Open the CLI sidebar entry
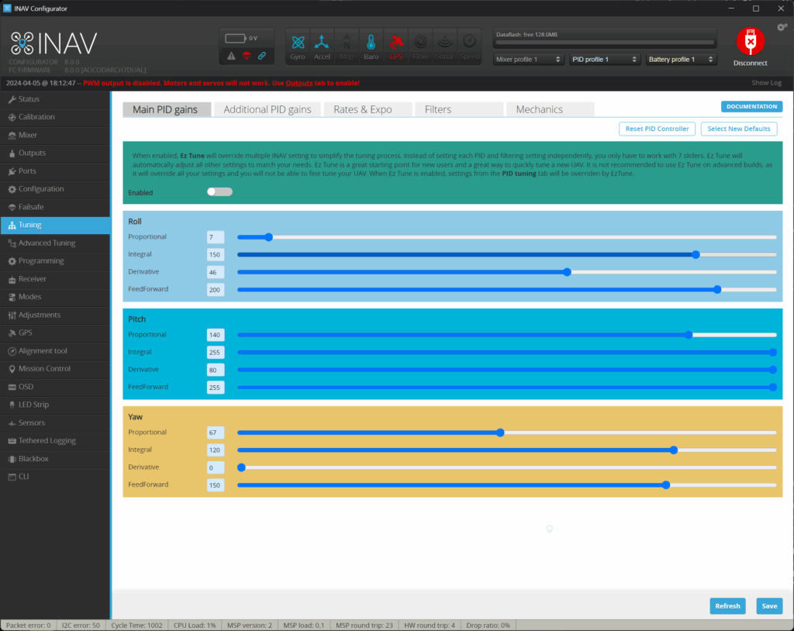Image resolution: width=794 pixels, height=631 pixels. [x=55, y=477]
